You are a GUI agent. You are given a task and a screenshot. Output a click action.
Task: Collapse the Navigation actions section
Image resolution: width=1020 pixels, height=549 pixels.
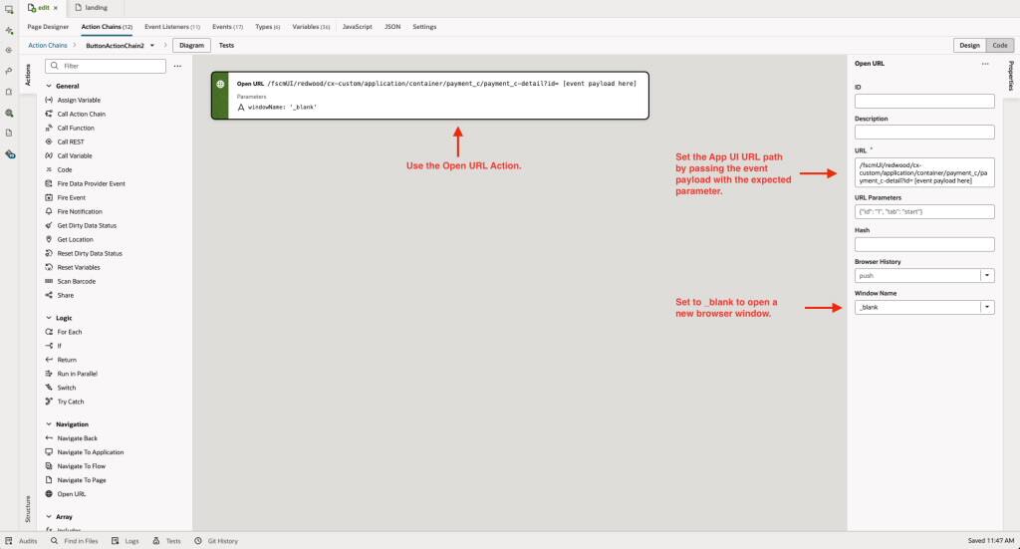click(x=49, y=424)
